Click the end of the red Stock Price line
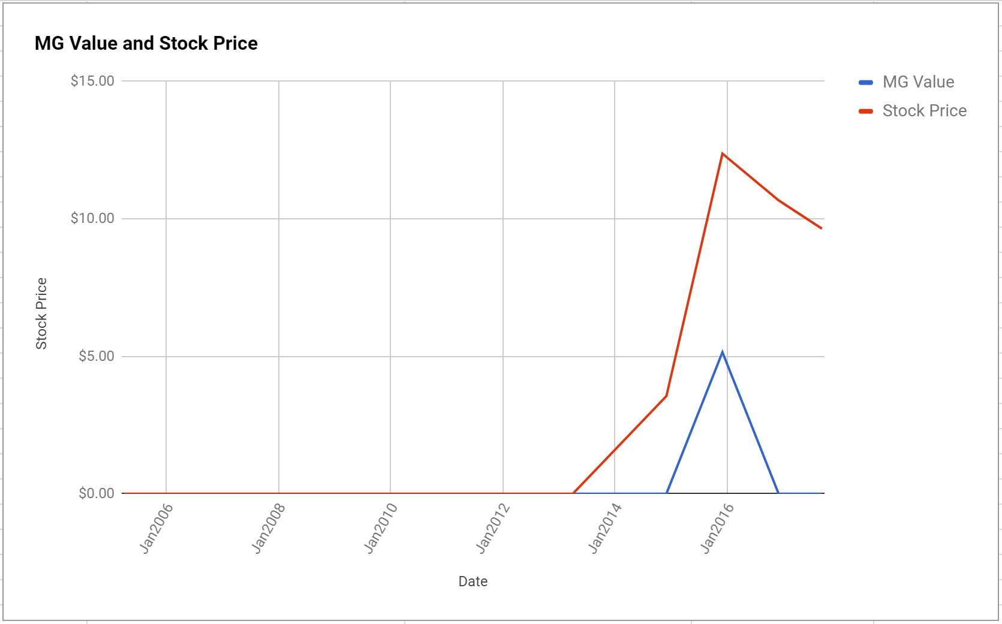This screenshot has width=1002, height=624. 821,228
